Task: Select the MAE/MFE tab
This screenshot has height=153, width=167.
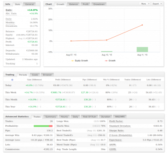Action: pyautogui.click(x=120, y=117)
